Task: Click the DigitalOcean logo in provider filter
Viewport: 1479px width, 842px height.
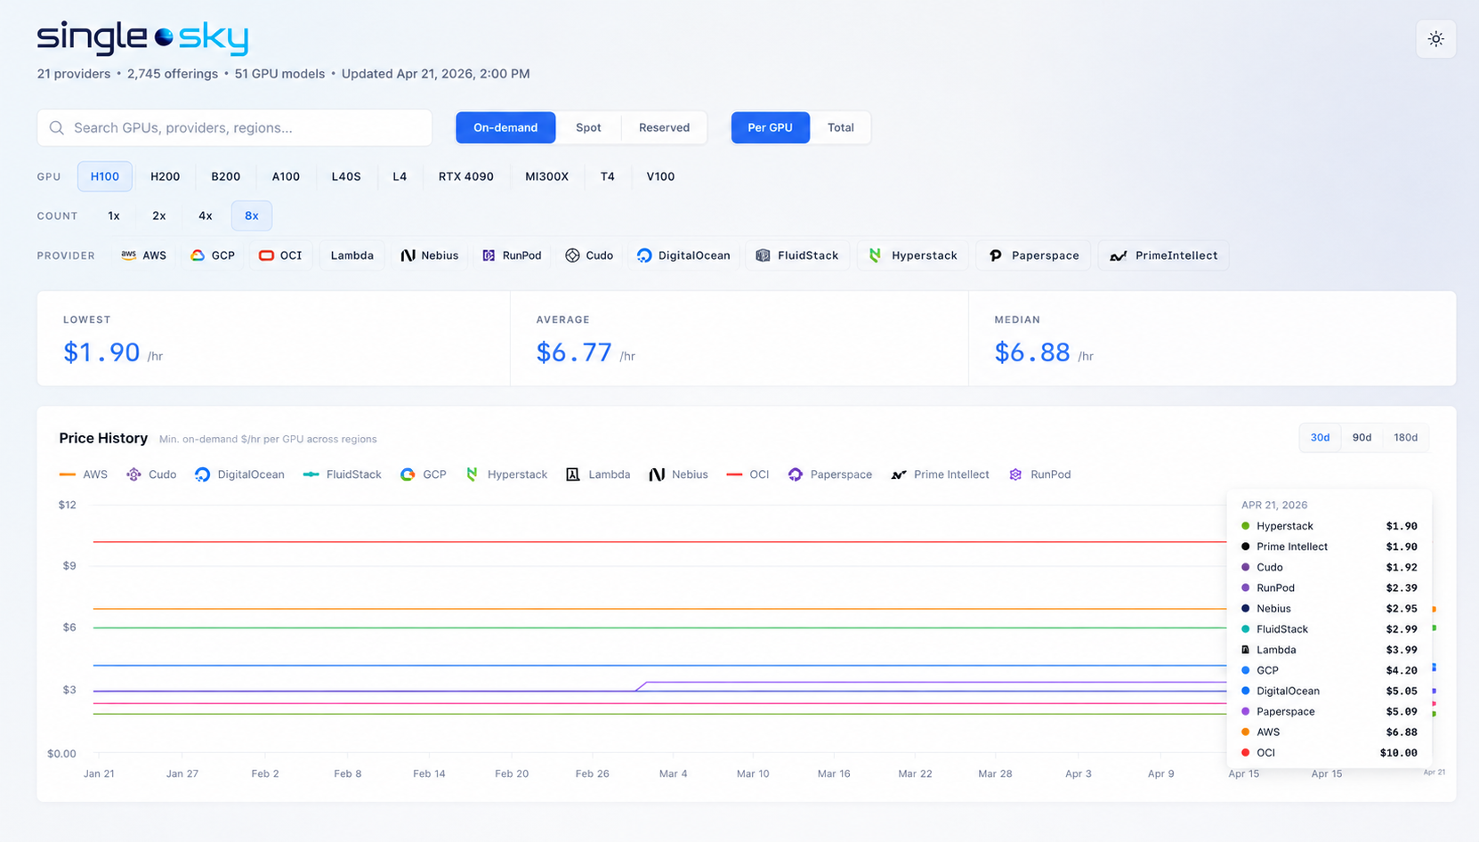Action: 644,255
